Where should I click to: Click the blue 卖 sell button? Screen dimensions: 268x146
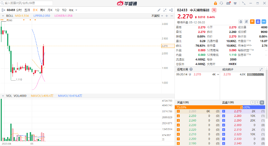pos(258,22)
